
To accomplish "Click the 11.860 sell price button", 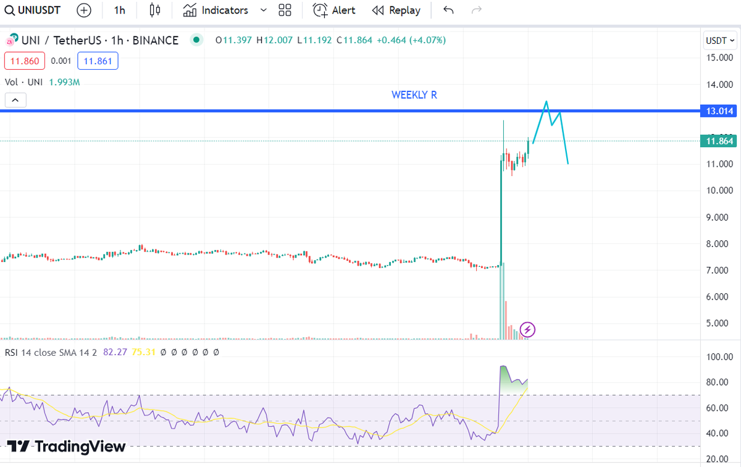I will (x=24, y=61).
